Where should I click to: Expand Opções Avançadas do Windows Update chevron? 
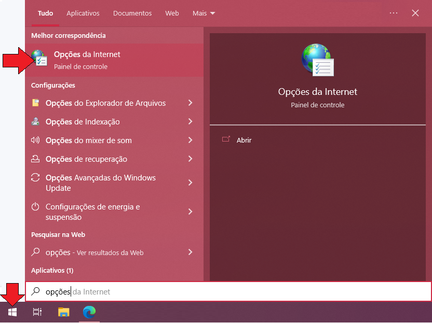[190, 182]
